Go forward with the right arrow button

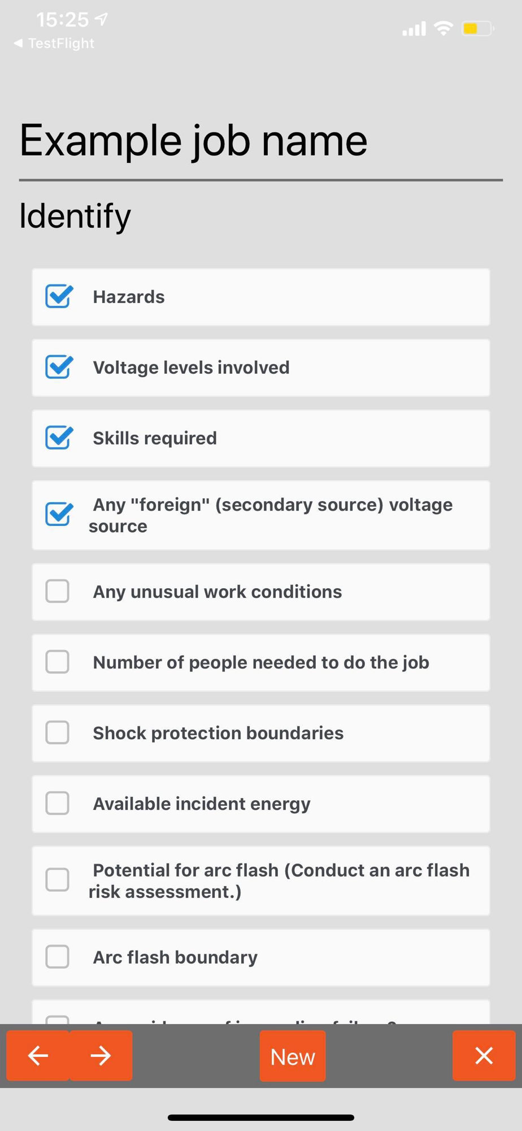[x=101, y=1055]
